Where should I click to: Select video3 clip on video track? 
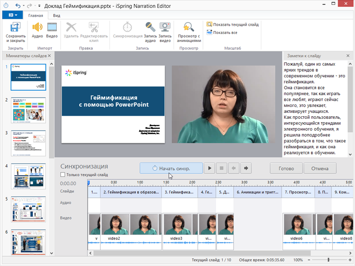click(x=180, y=231)
